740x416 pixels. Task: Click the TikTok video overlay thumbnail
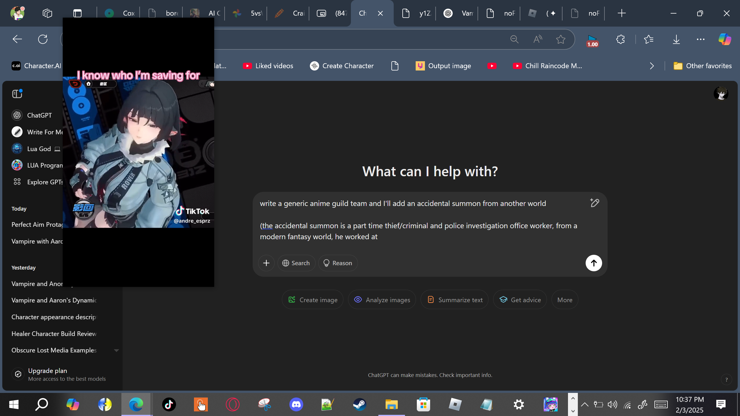click(x=138, y=152)
